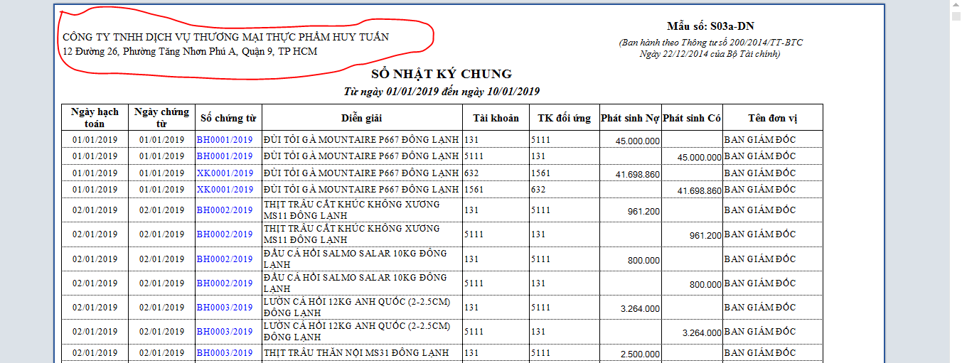
Task: Open voucher XK0001/2019 in the row with Tài khoản 1561
Action: 225,190
